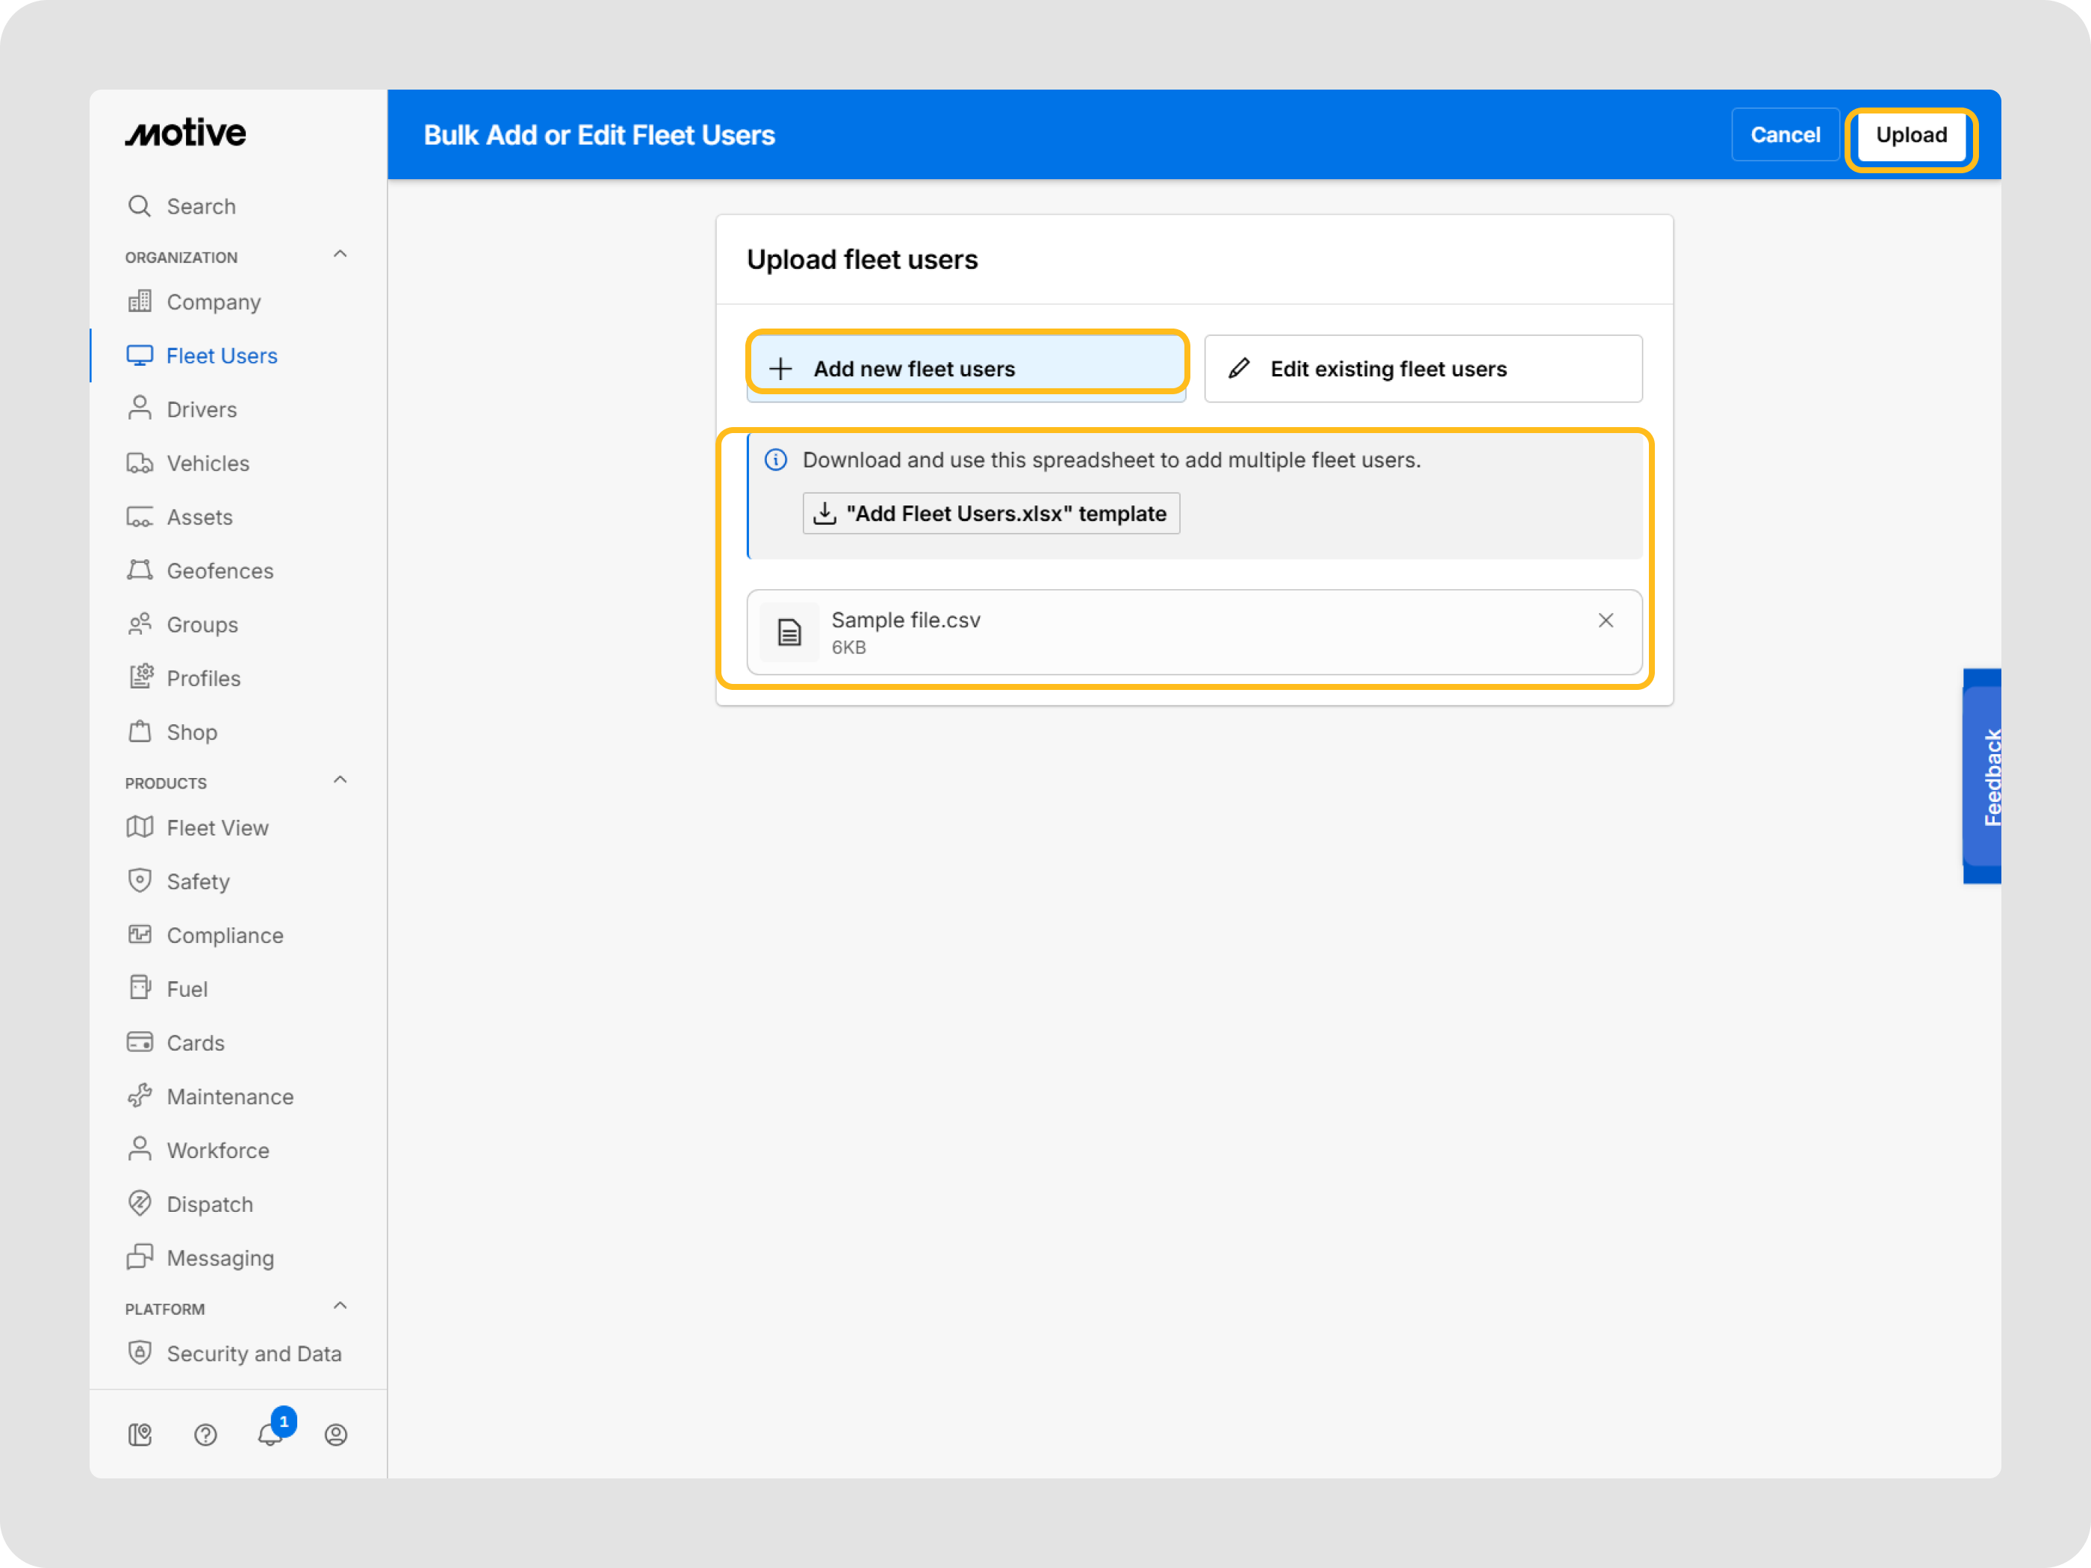Screen dimensions: 2091x1568
Task: Select Edit existing fleet users option
Action: pyautogui.click(x=1423, y=369)
